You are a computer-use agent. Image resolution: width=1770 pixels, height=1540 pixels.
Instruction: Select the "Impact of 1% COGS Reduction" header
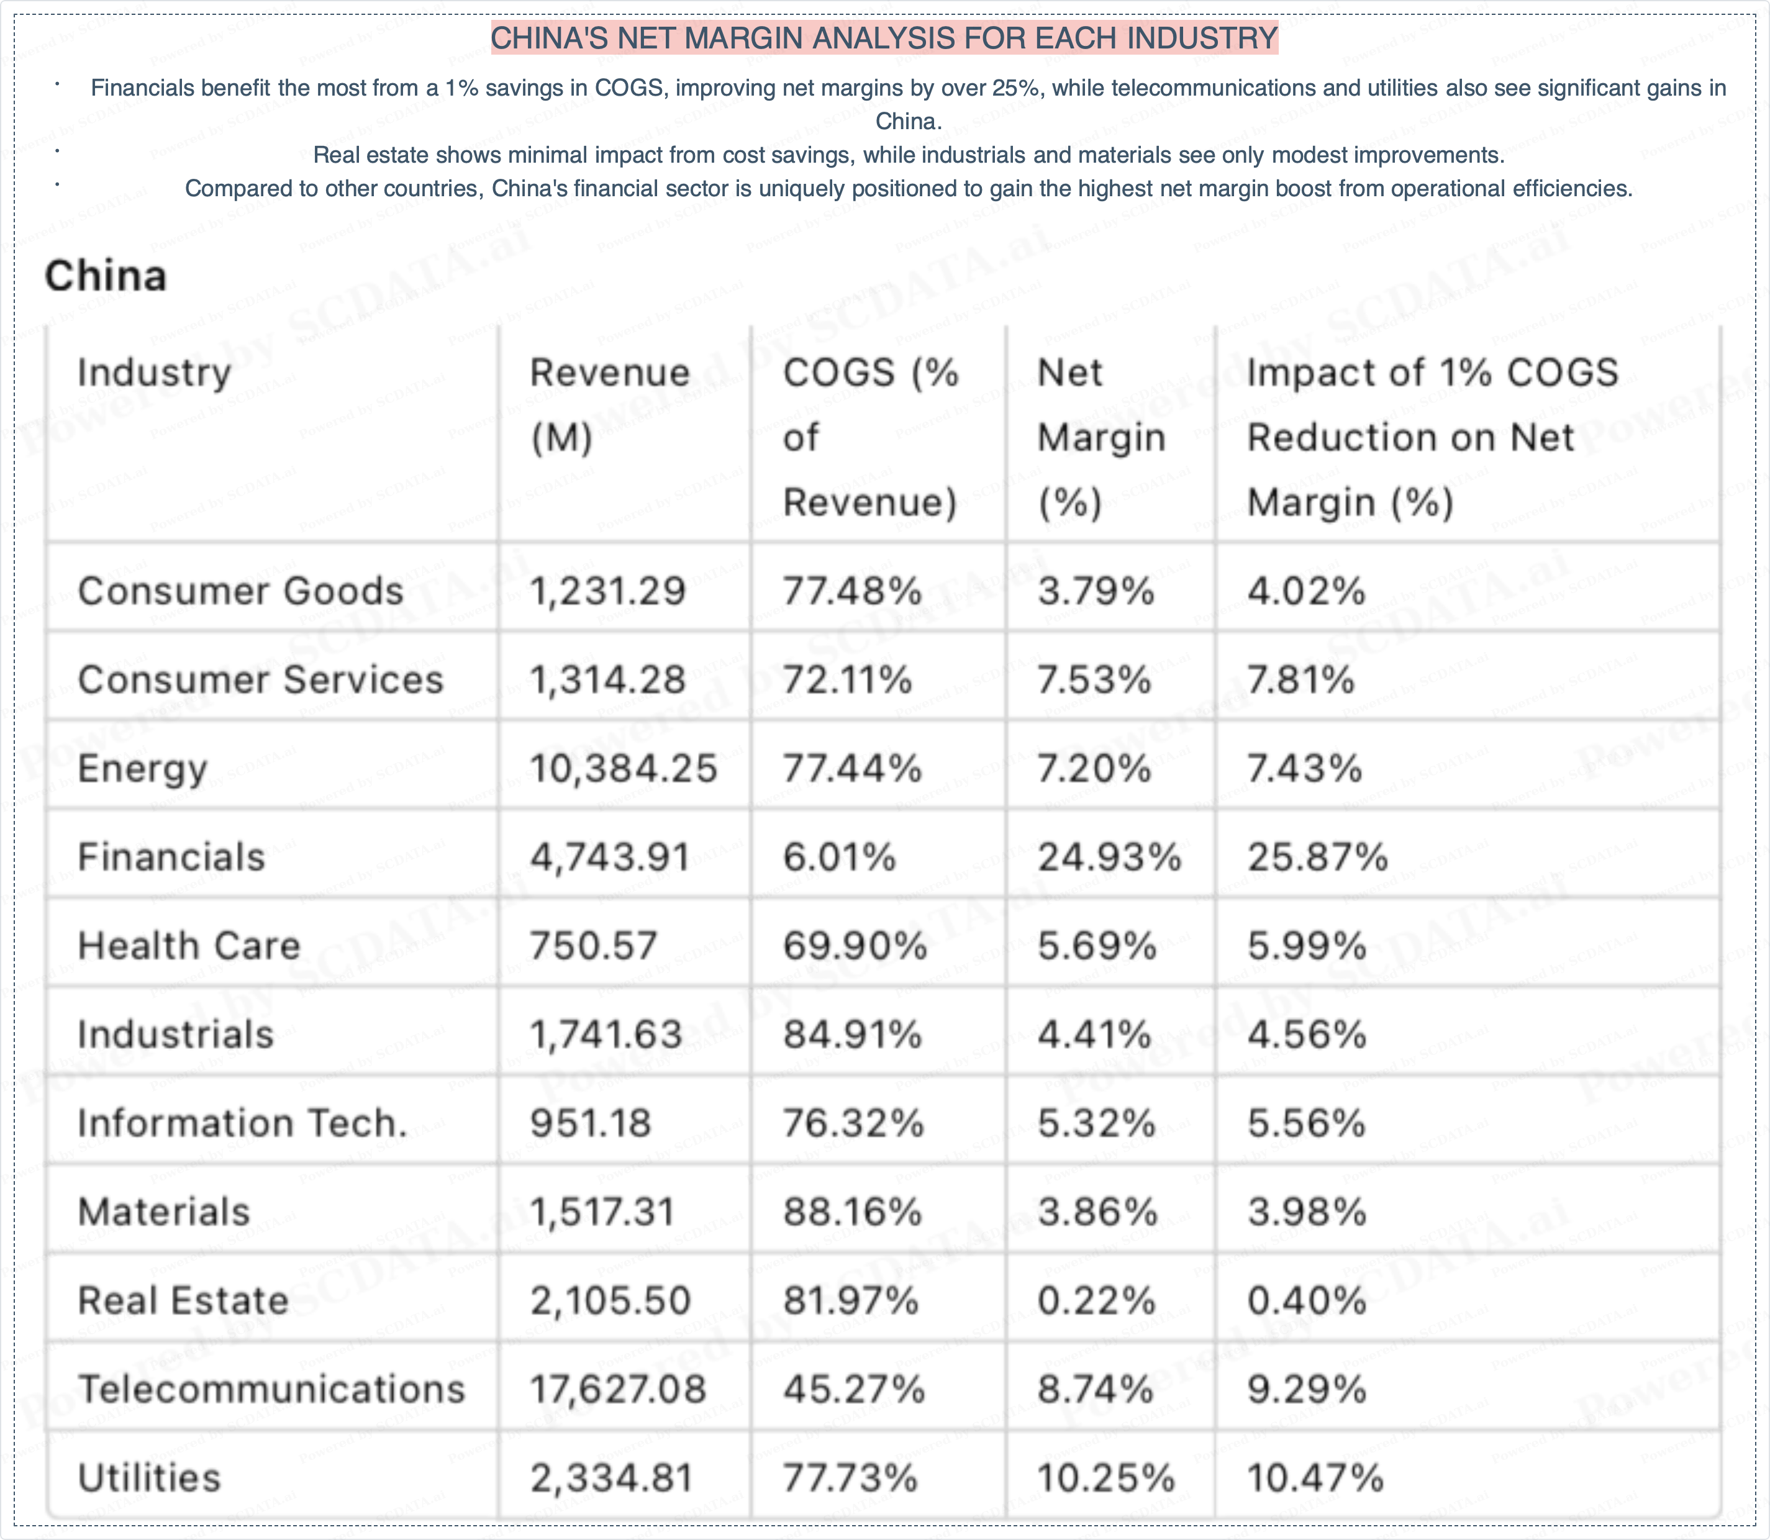1432,437
